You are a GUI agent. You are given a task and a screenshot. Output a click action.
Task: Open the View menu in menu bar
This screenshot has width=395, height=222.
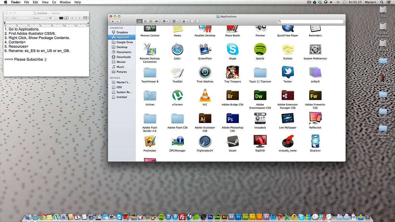point(45,2)
